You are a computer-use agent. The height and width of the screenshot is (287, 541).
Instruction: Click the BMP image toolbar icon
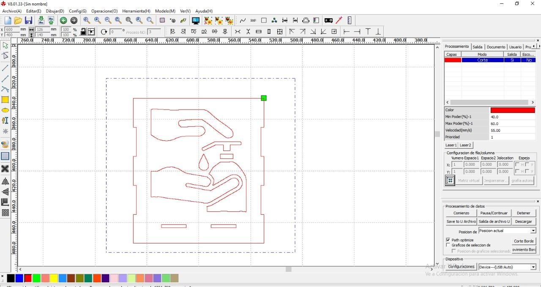pos(253,20)
